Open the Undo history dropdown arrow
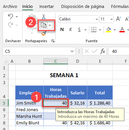Viewport: 129px width, 130px height. click(x=17, y=16)
